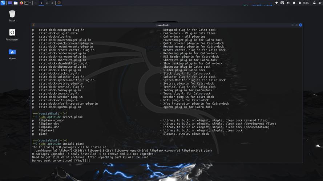Maximize the terminal window
Image resolution: width=323 pixels, height=181 pixels.
point(296,25)
